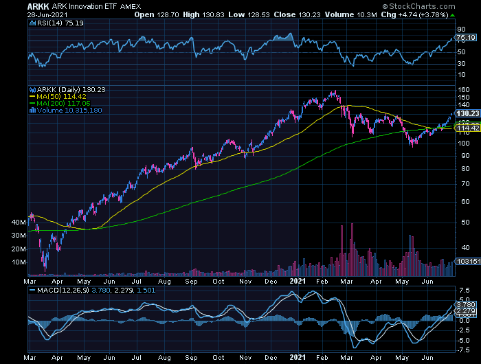Select the ARK Innovation ETF name text
Viewport: 481px width, 364px height.
[85, 6]
